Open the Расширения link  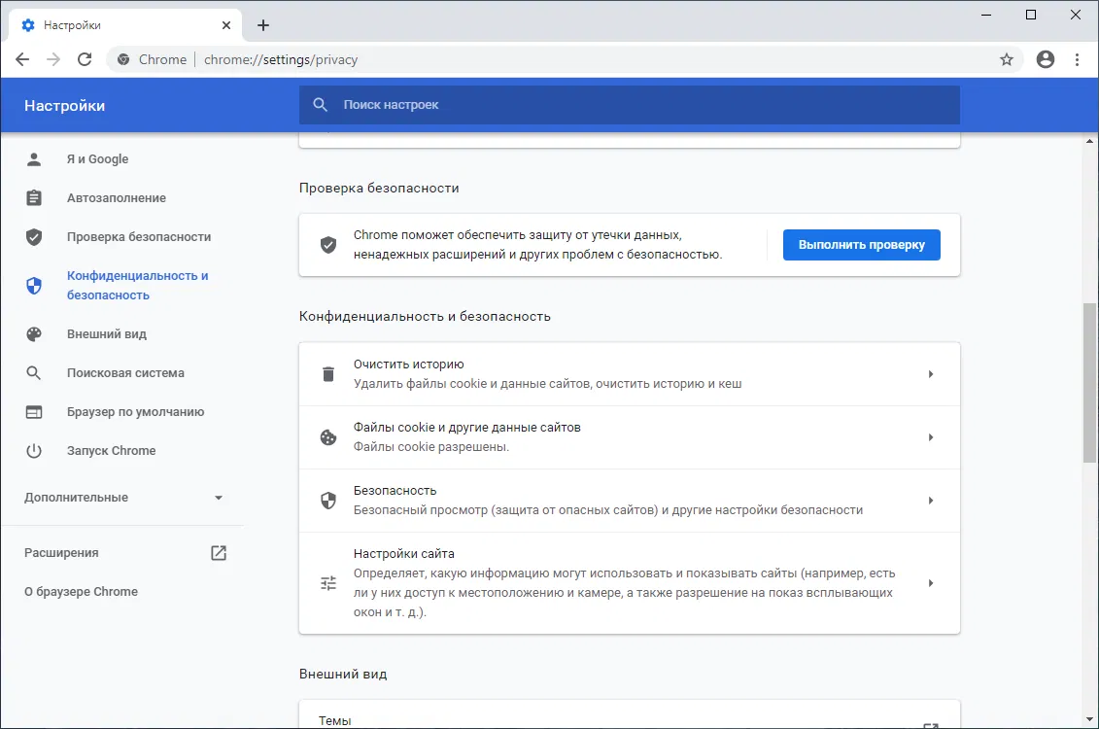61,553
